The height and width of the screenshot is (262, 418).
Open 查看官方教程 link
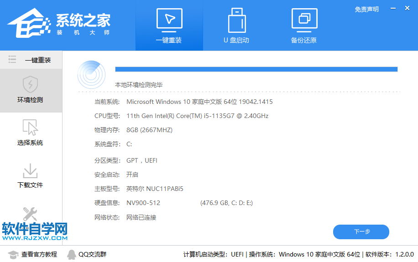pyautogui.click(x=39, y=255)
